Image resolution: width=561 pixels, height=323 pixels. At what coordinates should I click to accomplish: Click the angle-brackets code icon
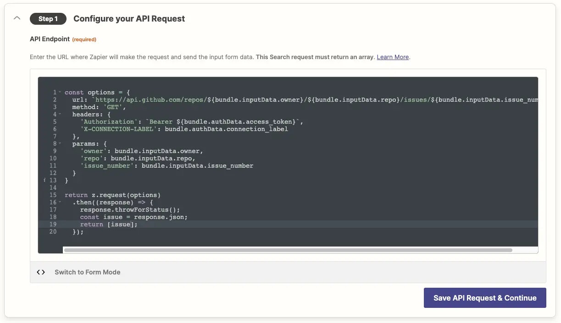(x=41, y=272)
